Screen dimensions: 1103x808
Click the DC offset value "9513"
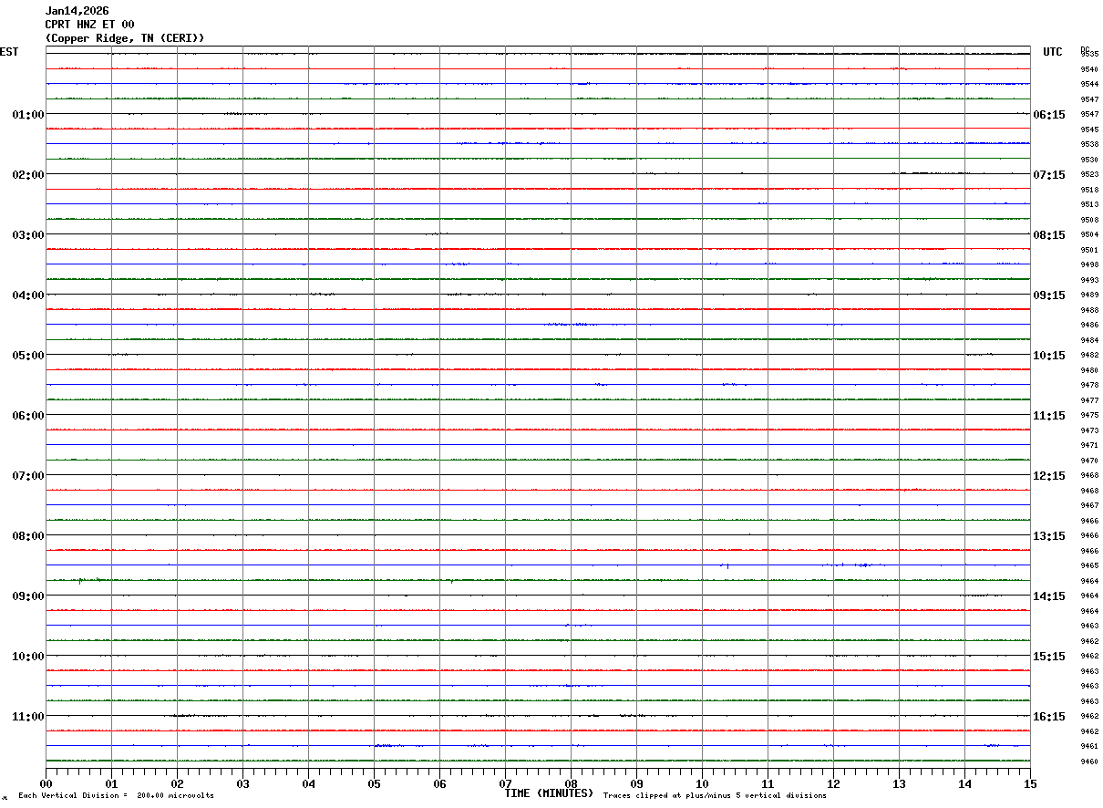pos(1089,204)
